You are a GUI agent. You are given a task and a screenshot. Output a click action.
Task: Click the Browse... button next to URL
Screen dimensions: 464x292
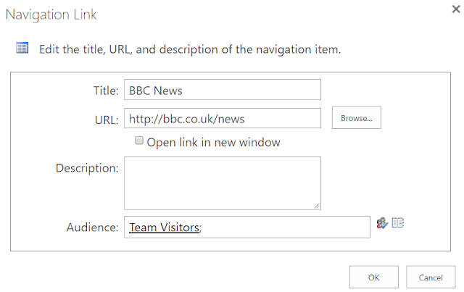356,117
